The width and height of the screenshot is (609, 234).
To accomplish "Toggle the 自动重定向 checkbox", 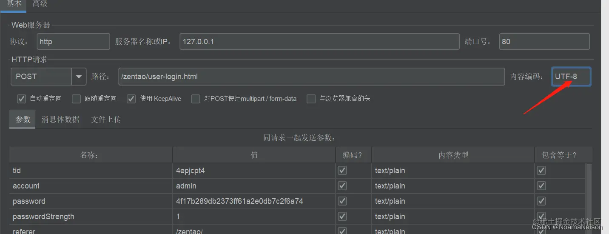I will pyautogui.click(x=21, y=99).
